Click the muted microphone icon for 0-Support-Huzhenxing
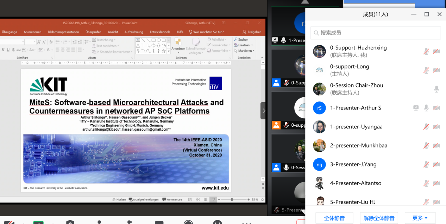446x224 pixels. point(426,52)
